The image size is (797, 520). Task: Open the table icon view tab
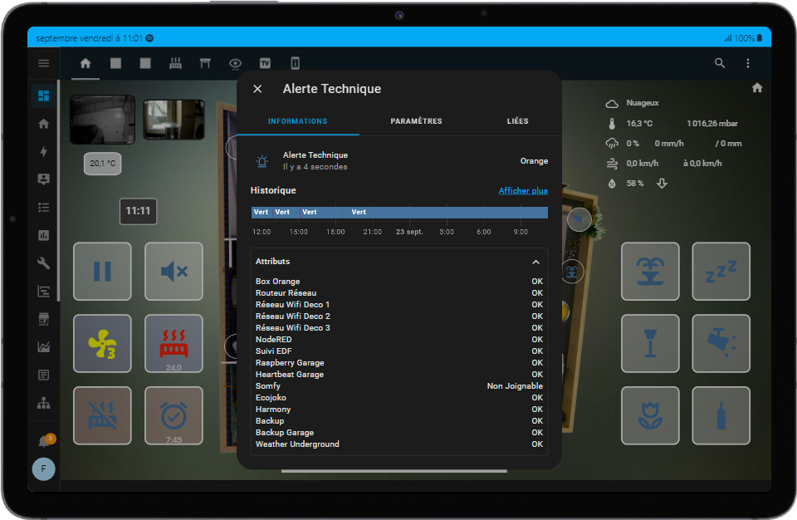(x=205, y=63)
